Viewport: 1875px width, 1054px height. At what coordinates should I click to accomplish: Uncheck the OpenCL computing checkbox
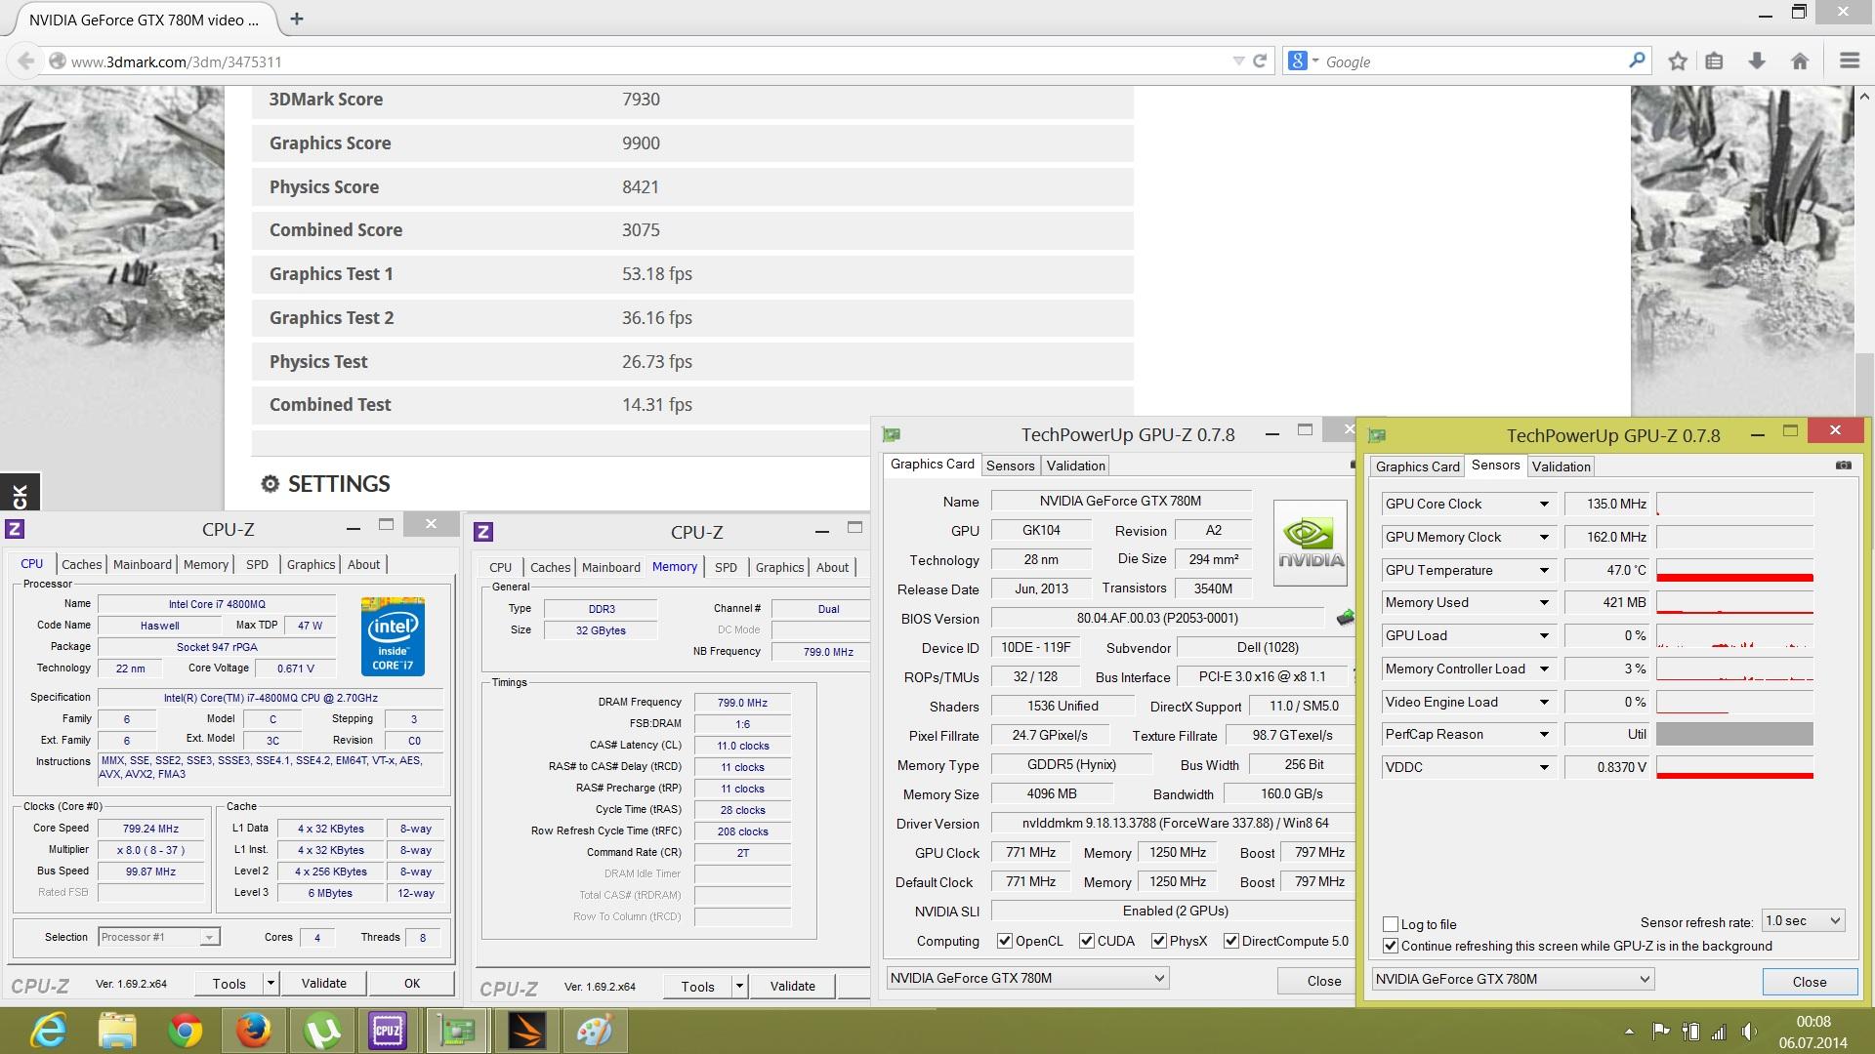tap(1004, 941)
